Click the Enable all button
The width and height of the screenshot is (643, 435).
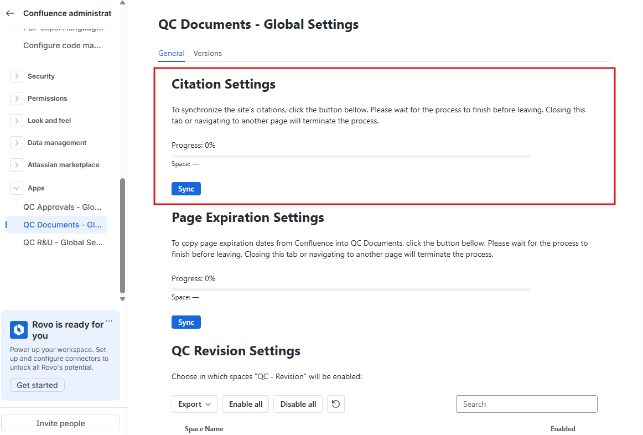246,404
